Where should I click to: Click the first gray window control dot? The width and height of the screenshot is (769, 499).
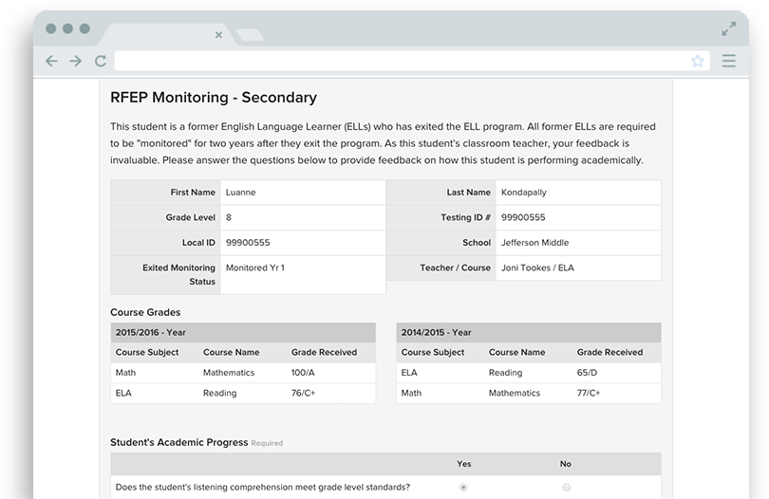tap(51, 28)
